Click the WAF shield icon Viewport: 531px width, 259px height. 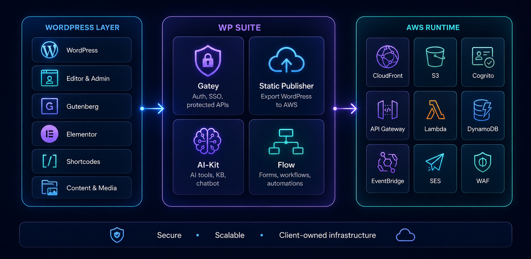coord(483,162)
